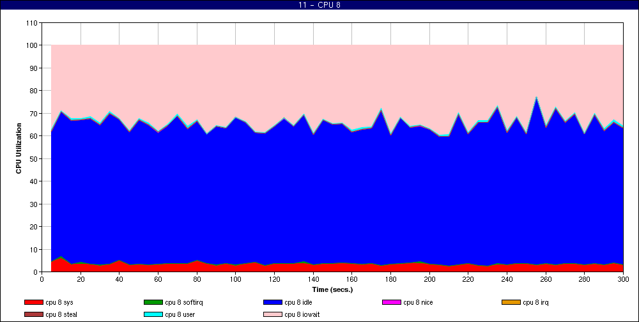
Task: Select the 'cpu 8 iowait' legend label
Action: [x=302, y=315]
